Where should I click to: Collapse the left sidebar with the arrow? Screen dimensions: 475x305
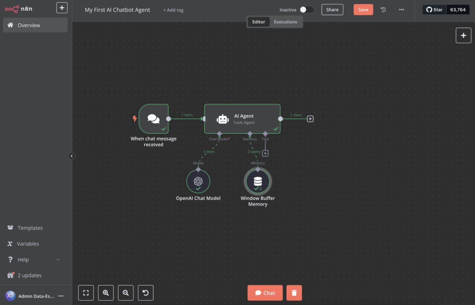[x=72, y=156]
